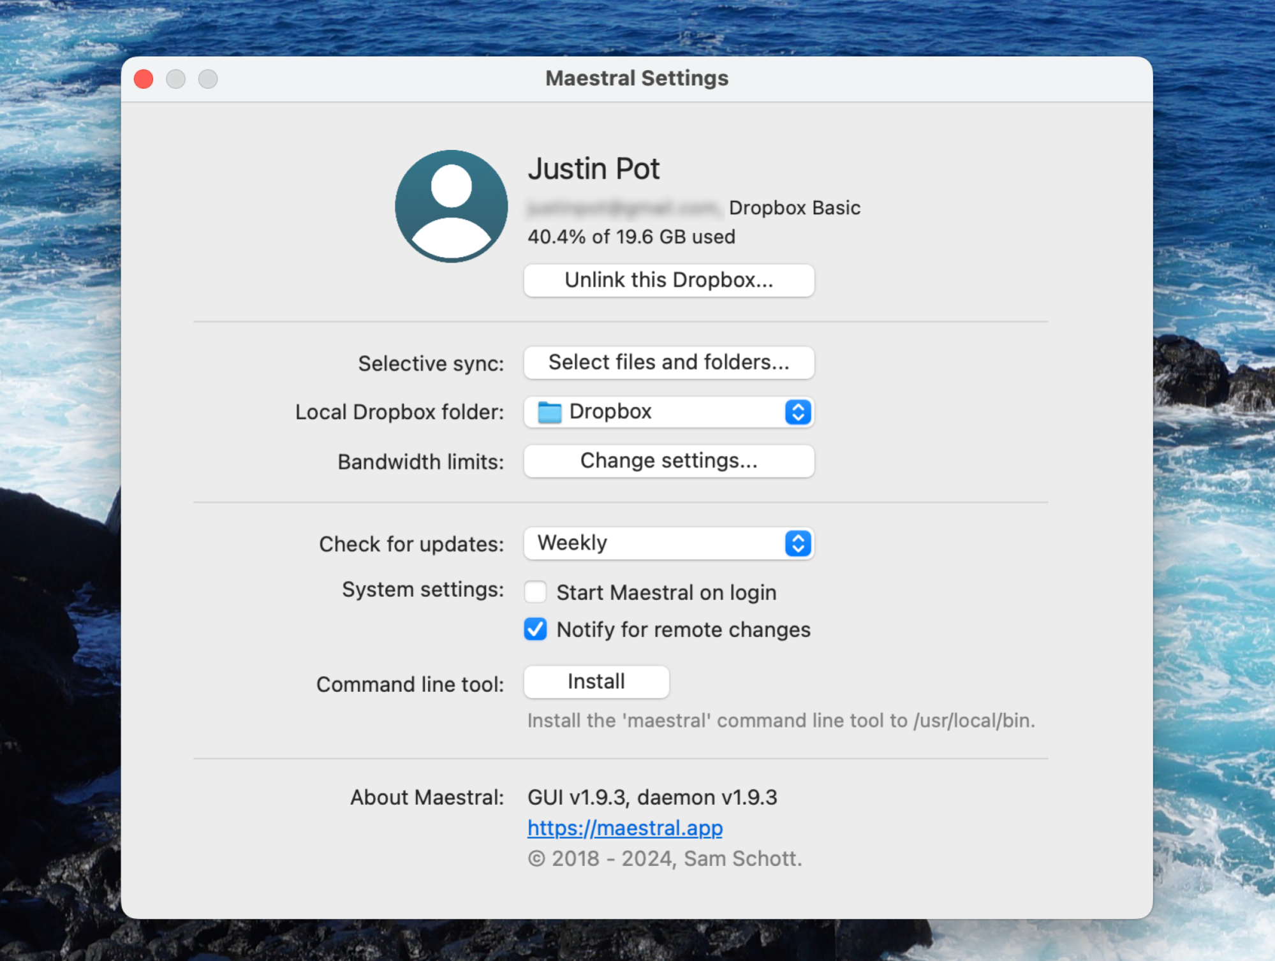Click the About Maestral label
This screenshot has width=1275, height=961.
427,797
